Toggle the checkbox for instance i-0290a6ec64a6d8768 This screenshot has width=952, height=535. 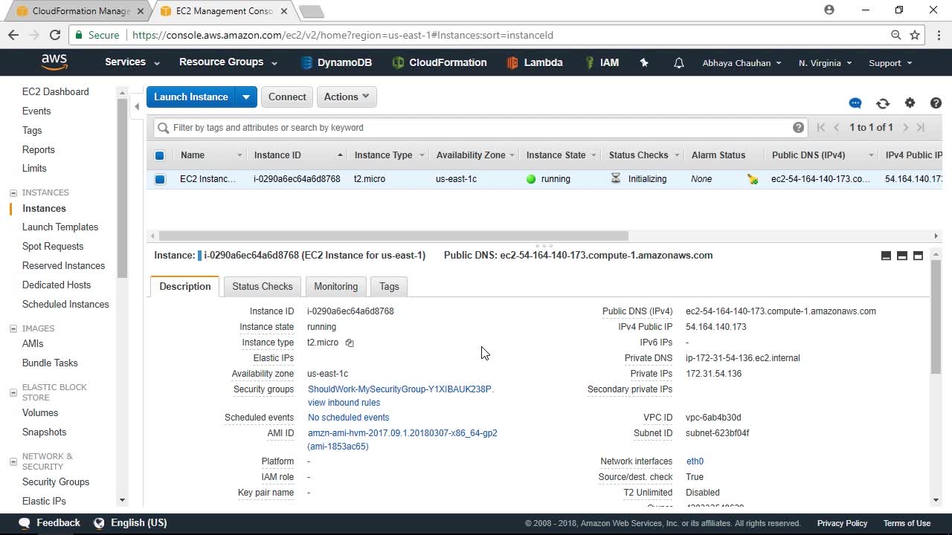tap(159, 179)
